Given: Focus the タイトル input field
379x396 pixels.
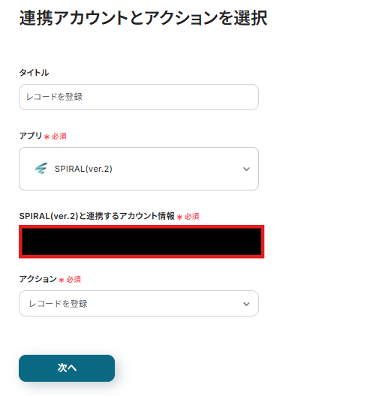Looking at the screenshot, I should (139, 97).
